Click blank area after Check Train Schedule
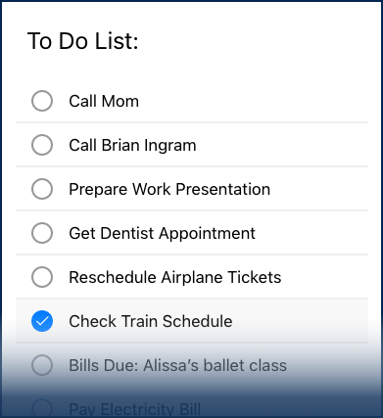 click(x=300, y=321)
